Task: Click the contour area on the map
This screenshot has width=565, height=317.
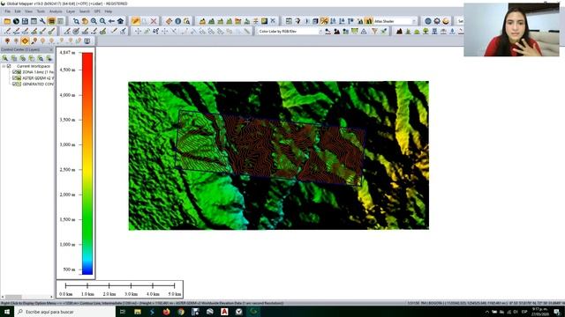Action: [270, 147]
